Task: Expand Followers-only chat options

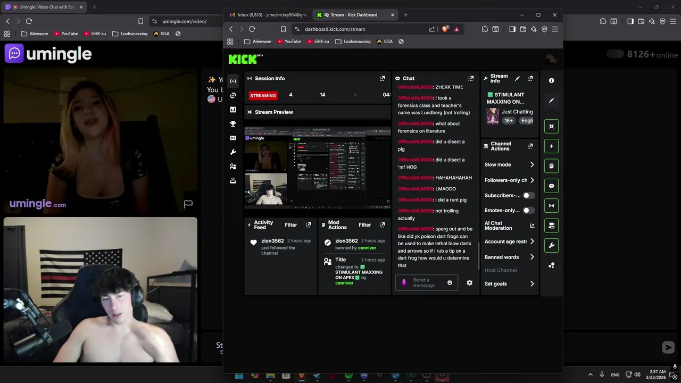Action: (510, 180)
